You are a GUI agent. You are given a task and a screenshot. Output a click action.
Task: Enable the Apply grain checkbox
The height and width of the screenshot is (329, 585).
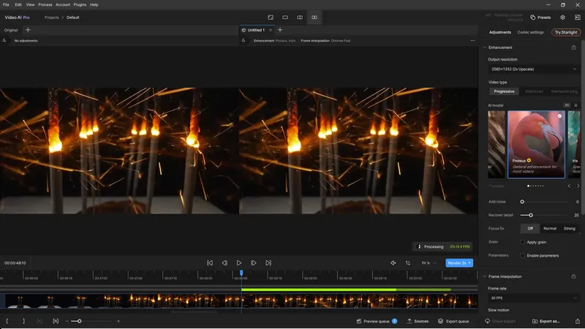click(522, 242)
